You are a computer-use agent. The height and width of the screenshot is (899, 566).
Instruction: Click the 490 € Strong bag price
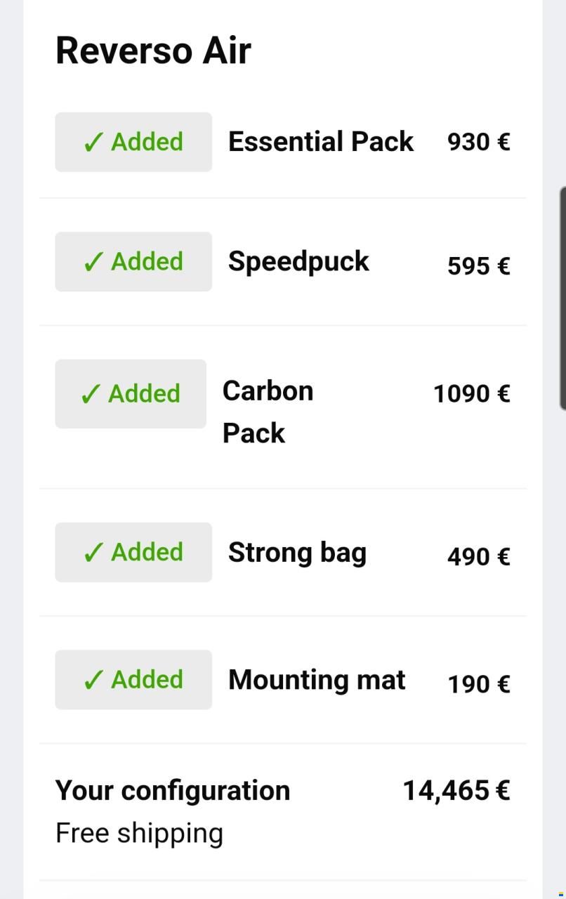(478, 556)
